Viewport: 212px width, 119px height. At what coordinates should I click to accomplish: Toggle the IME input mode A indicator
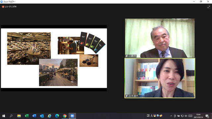[152, 116]
